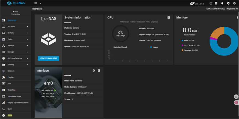Toggle the hamburger sidebar menu
This screenshot has width=239, height=119.
click(35, 3)
